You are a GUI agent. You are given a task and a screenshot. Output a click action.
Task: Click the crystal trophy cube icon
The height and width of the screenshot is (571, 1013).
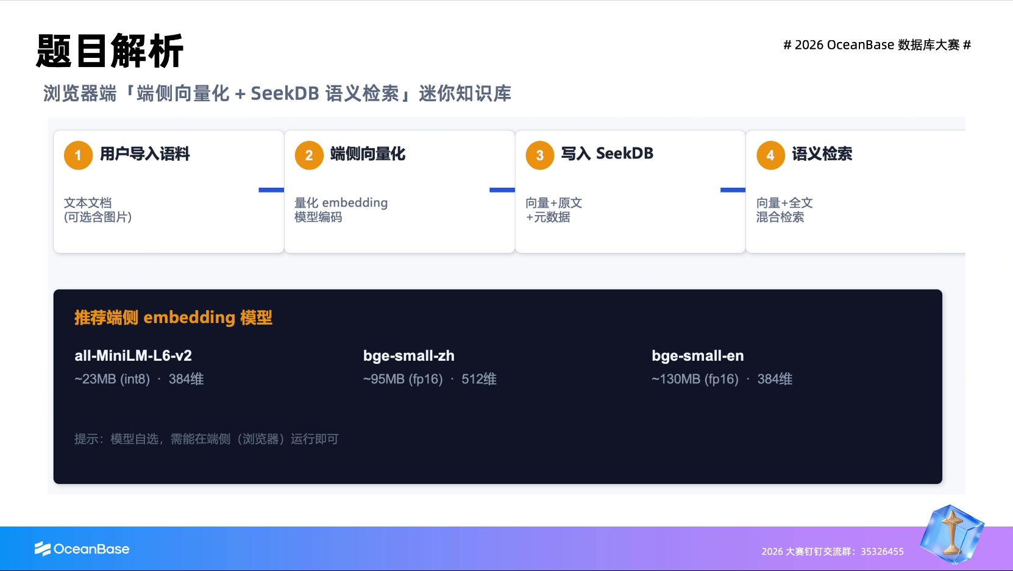[952, 534]
